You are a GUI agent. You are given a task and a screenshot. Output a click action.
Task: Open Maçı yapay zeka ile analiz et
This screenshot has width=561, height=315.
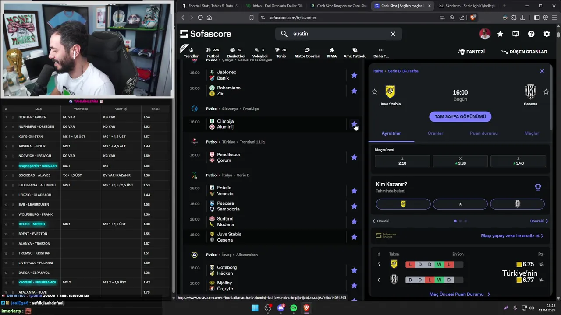[512, 235]
